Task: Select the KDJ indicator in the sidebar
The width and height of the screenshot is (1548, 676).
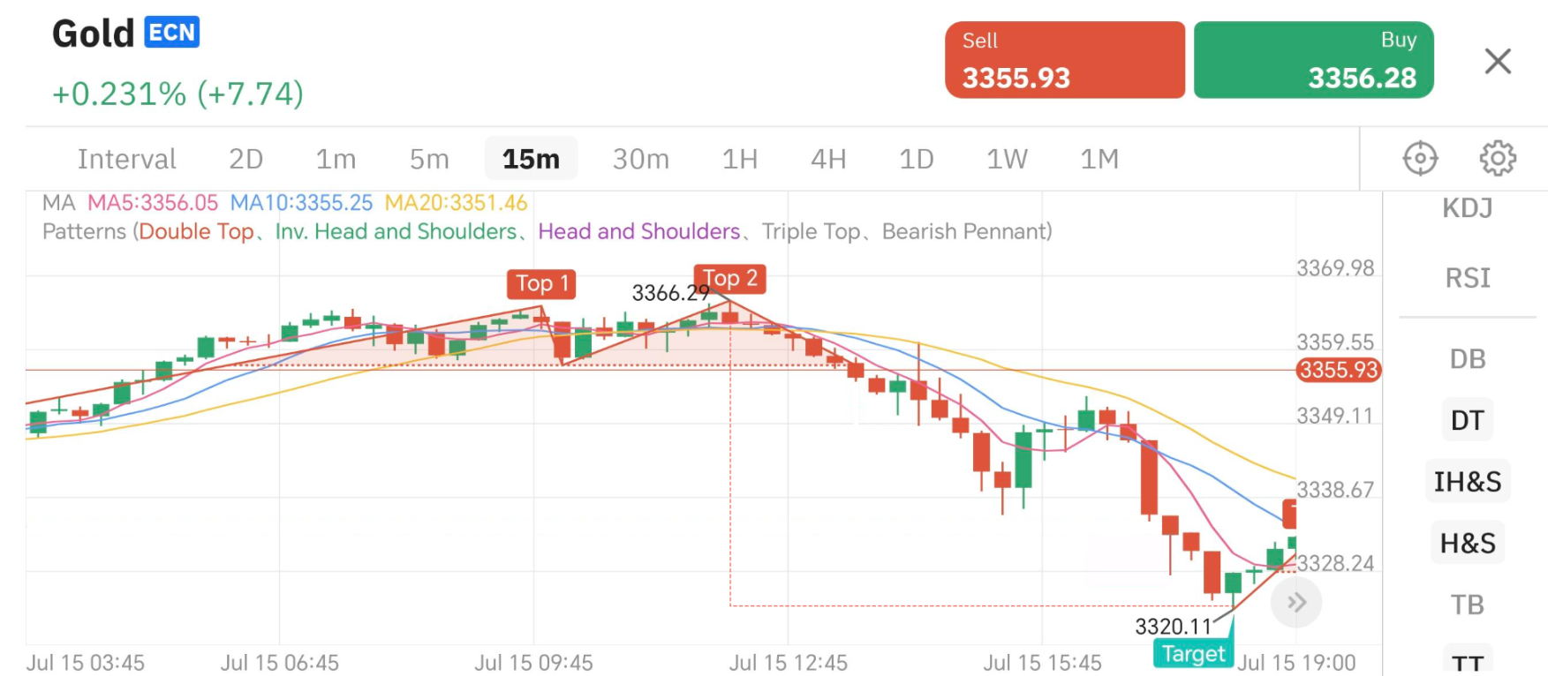Action: pyautogui.click(x=1466, y=208)
